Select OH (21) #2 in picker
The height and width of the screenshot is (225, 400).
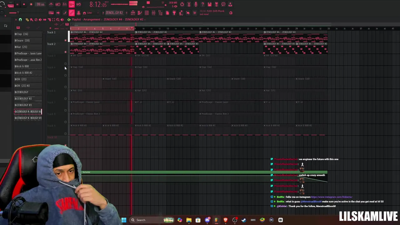click(27, 86)
